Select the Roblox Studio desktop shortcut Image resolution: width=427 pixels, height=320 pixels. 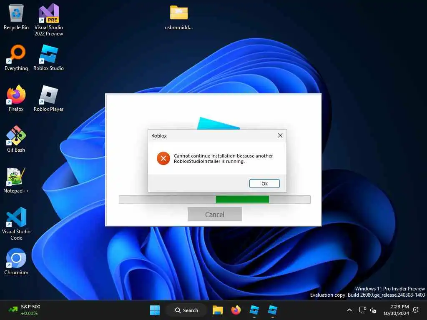click(x=48, y=58)
